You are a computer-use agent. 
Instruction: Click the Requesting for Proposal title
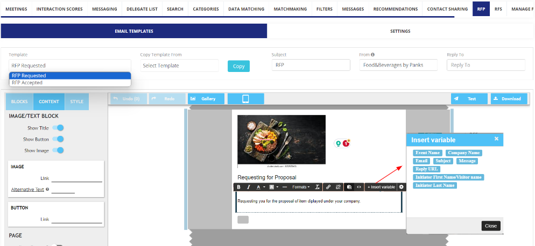click(267, 177)
